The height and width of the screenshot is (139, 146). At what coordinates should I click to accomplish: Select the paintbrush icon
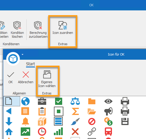[75, 121]
